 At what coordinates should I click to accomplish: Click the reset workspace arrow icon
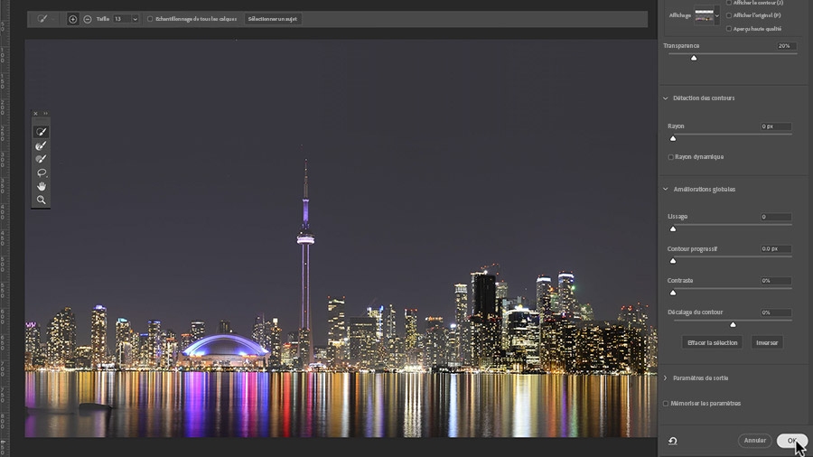(x=672, y=441)
